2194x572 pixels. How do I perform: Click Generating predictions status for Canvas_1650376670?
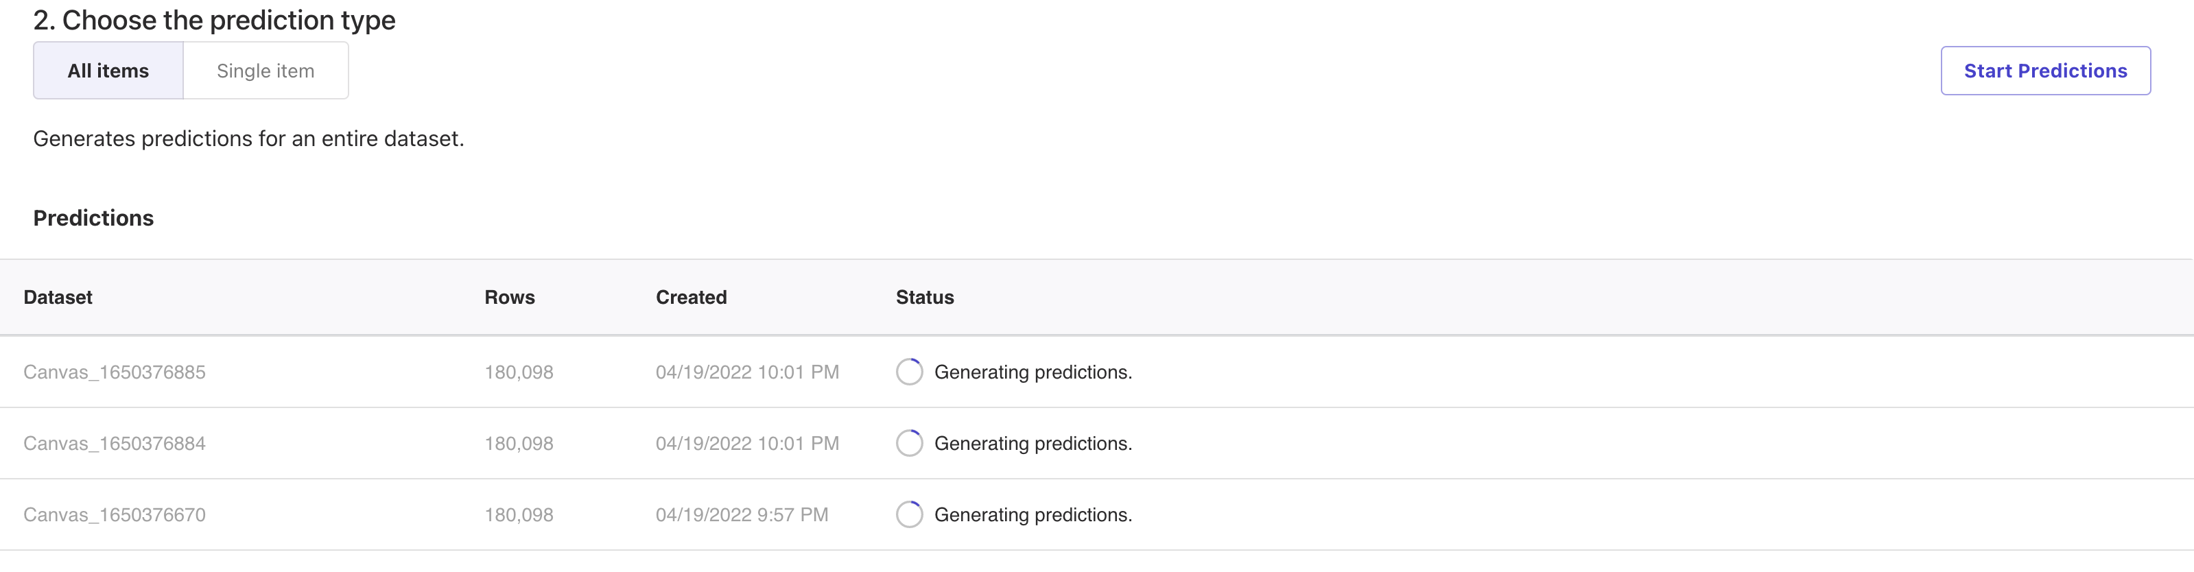(x=1033, y=515)
